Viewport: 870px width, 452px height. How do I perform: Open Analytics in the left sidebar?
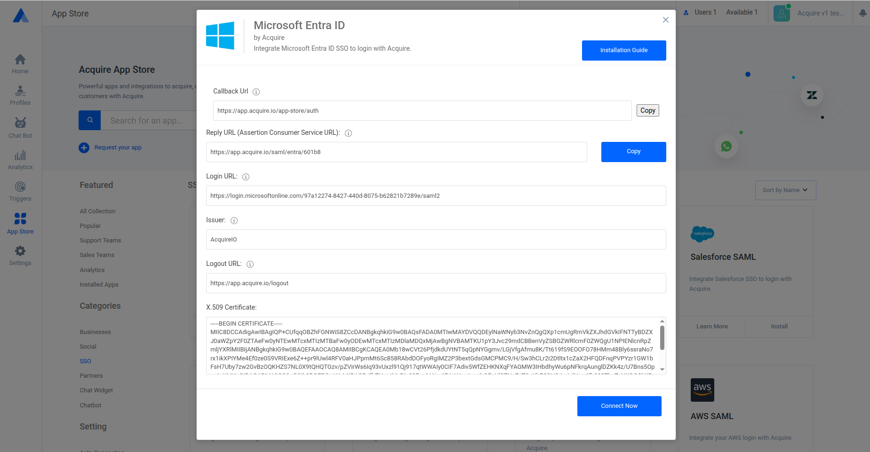pos(20,160)
